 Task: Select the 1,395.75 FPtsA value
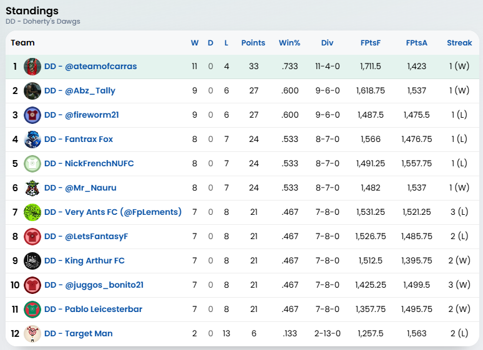pyautogui.click(x=416, y=260)
